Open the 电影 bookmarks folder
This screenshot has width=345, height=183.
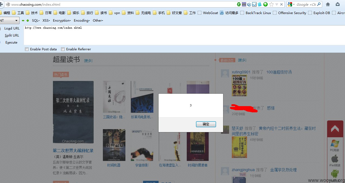(59, 13)
